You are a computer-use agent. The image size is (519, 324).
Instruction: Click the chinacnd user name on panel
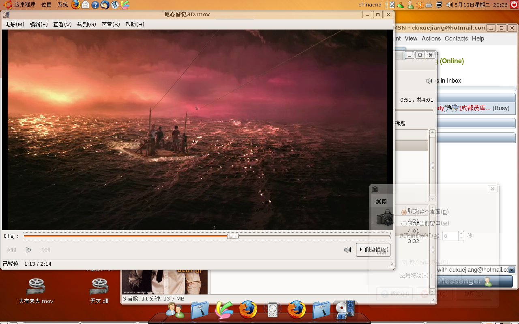tap(369, 5)
